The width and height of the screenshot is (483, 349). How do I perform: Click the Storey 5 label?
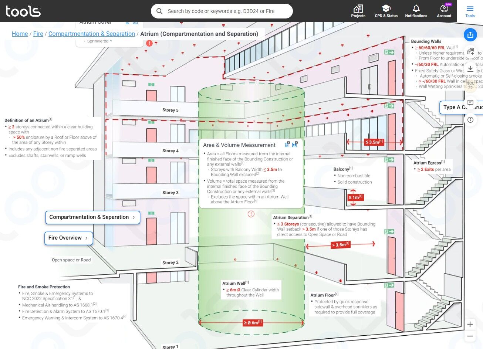click(x=170, y=110)
